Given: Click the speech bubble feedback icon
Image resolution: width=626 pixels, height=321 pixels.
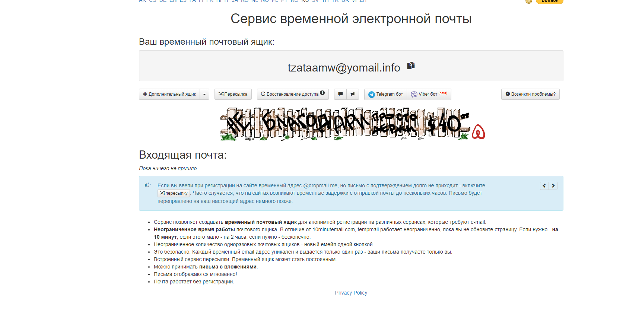Looking at the screenshot, I should 340,94.
